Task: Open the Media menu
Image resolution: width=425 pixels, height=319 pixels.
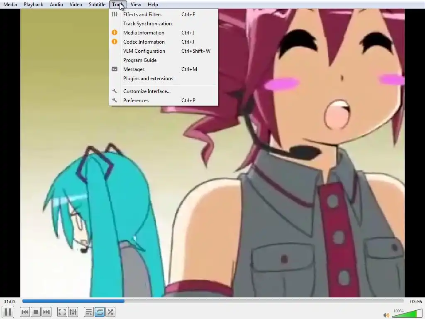Action: [10, 4]
